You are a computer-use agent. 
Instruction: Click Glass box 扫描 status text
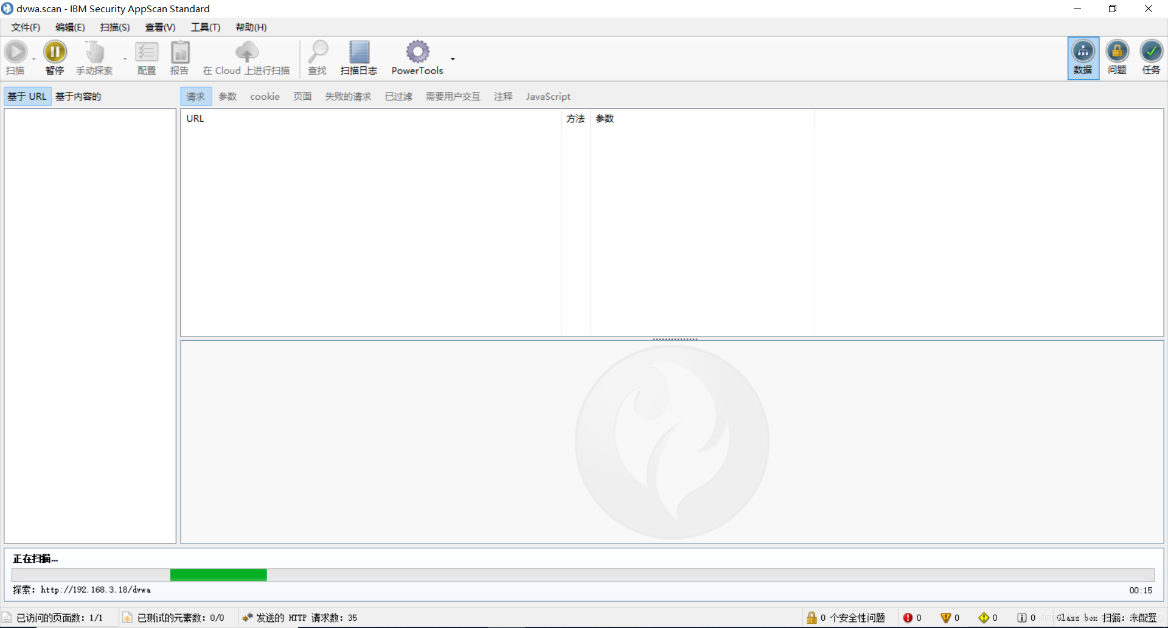coord(1107,618)
